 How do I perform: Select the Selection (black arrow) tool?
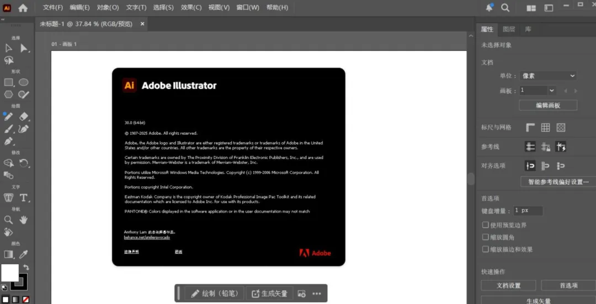[x=8, y=48]
